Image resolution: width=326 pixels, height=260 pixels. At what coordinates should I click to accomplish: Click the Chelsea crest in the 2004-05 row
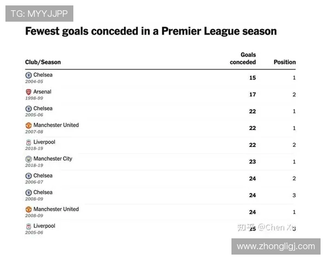point(28,75)
